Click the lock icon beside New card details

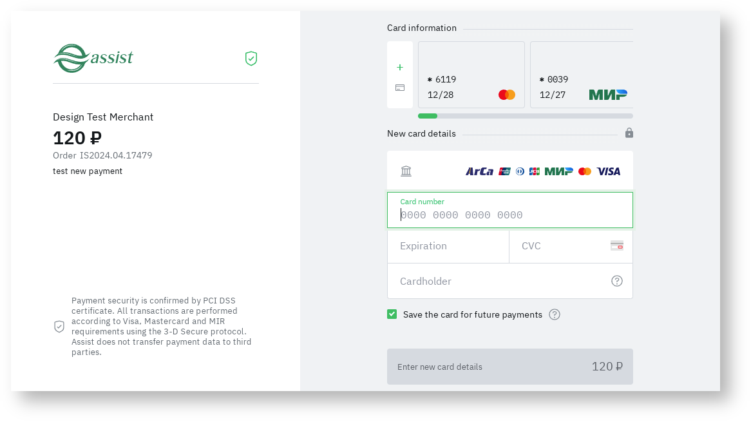tap(629, 133)
